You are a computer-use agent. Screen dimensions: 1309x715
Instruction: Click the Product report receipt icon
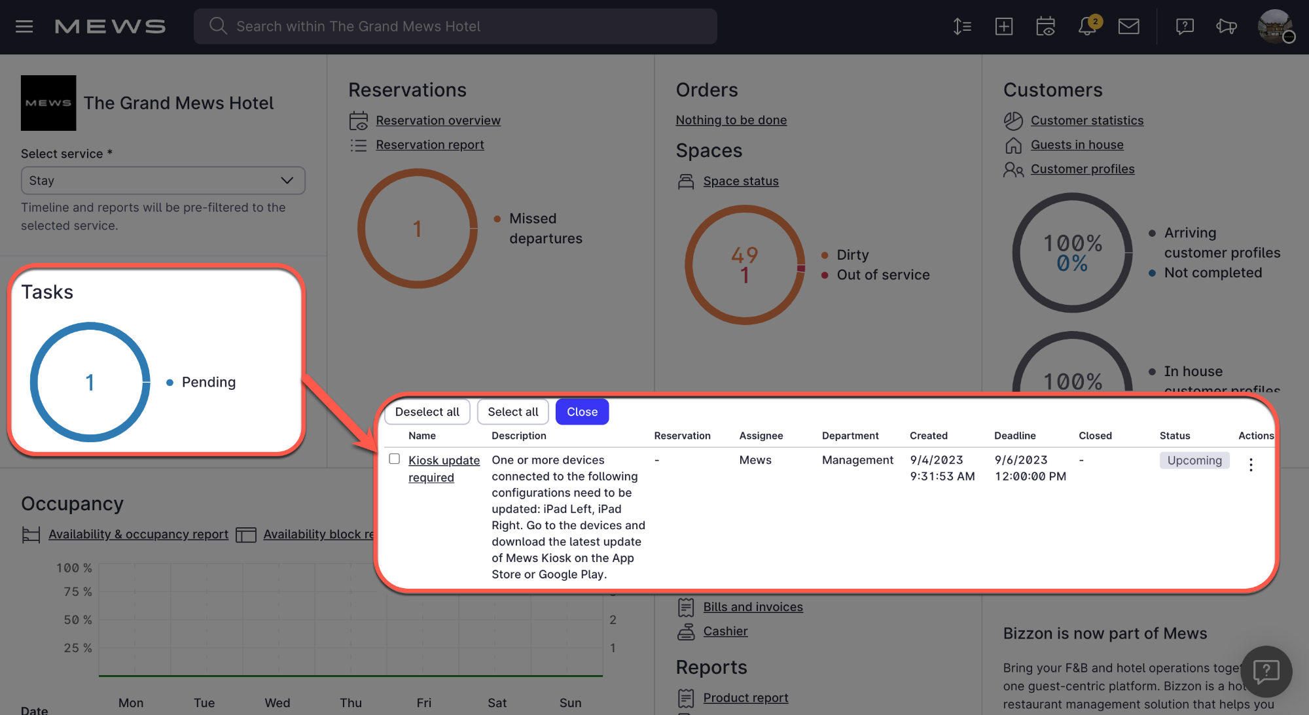[686, 698]
